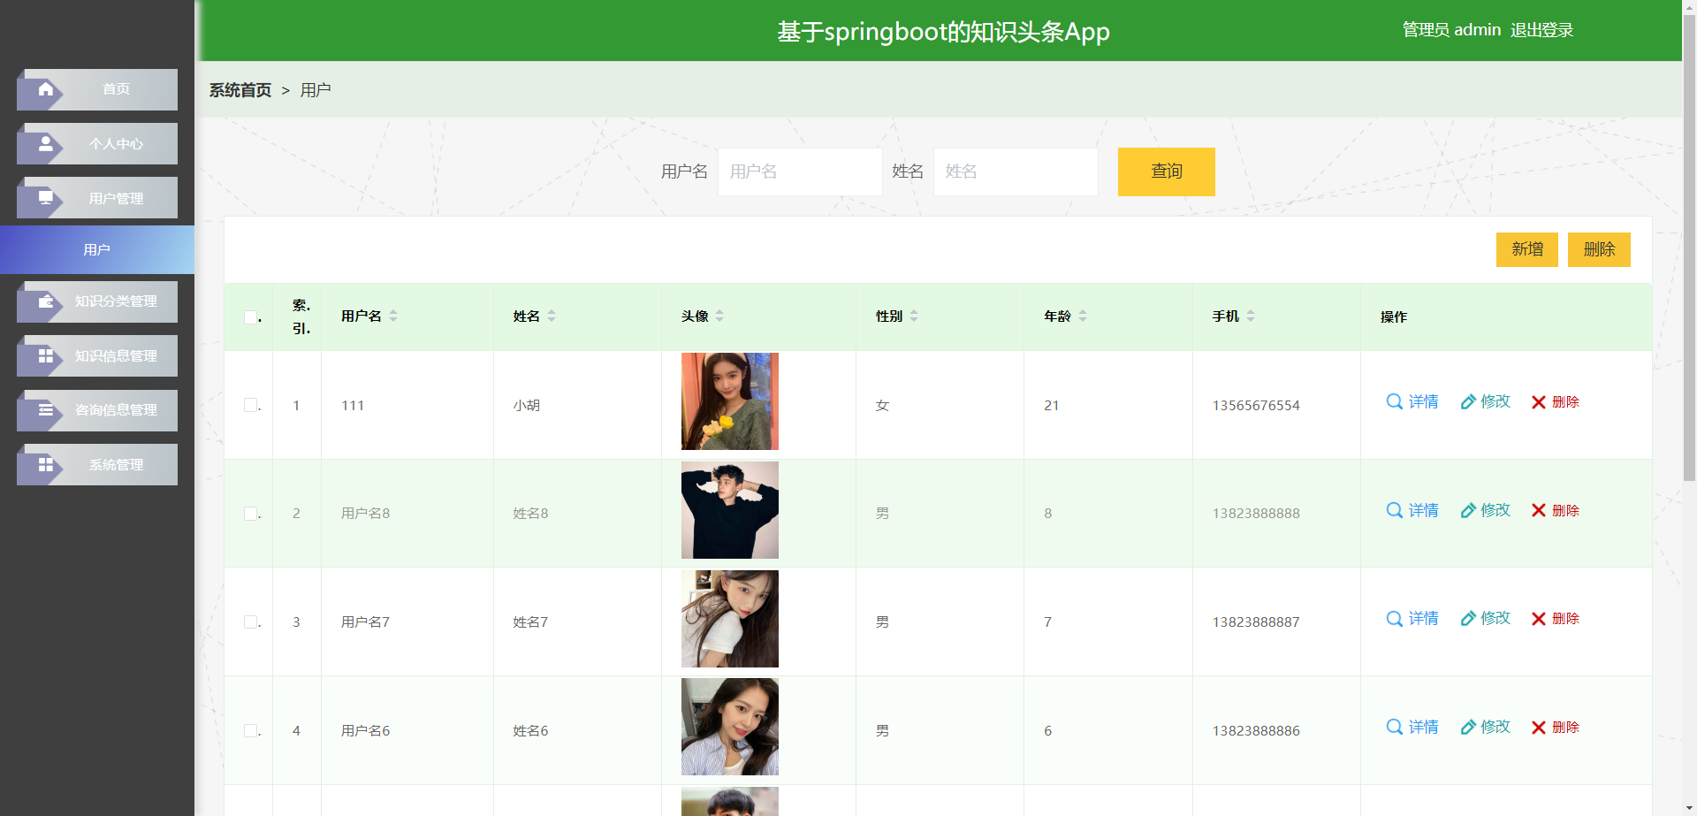Click the name cell 小胡
This screenshot has width=1697, height=816.
point(527,406)
